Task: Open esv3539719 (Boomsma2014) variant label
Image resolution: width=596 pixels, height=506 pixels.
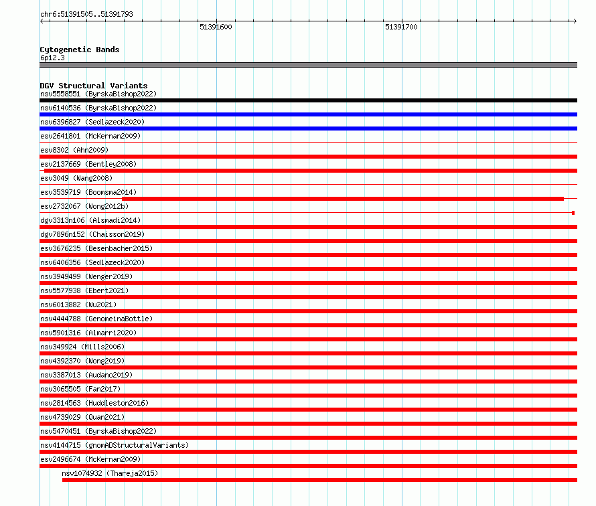Action: point(88,192)
